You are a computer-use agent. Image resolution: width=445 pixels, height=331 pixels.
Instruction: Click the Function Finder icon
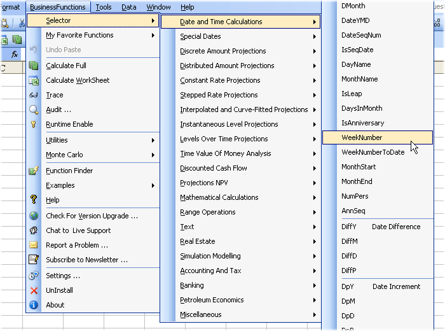tap(34, 171)
